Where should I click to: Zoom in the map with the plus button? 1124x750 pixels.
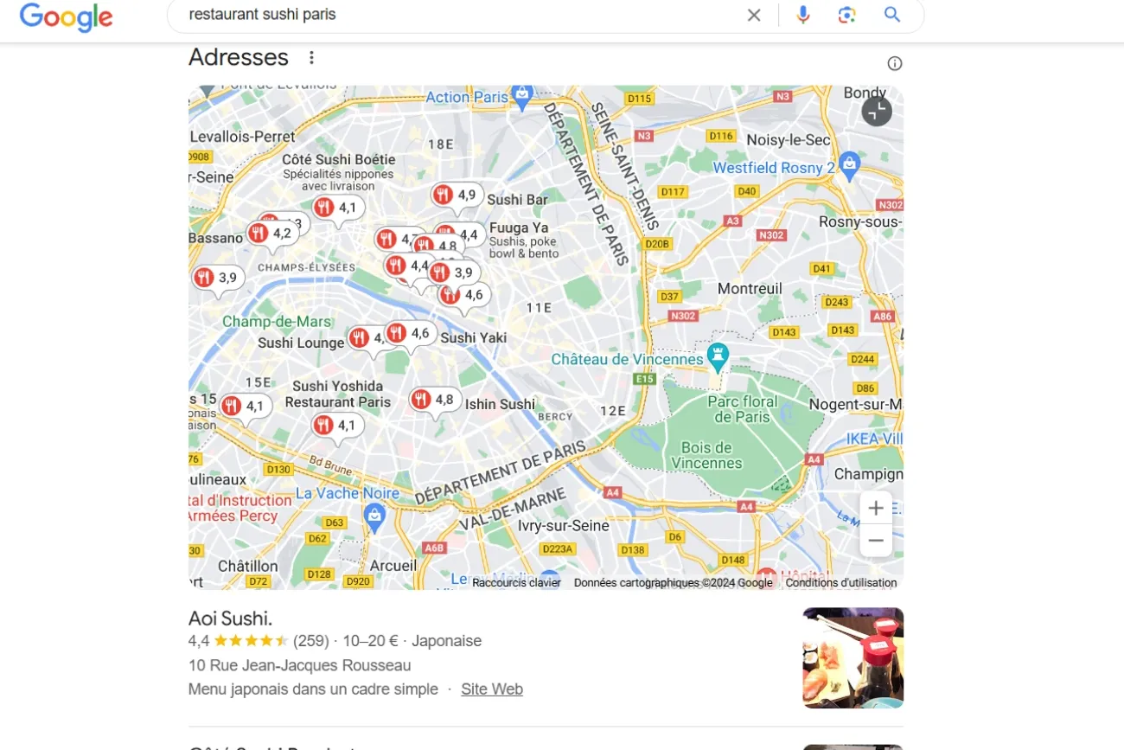(x=876, y=508)
